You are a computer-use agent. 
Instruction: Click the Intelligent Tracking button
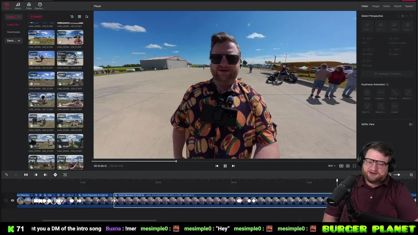point(388,74)
